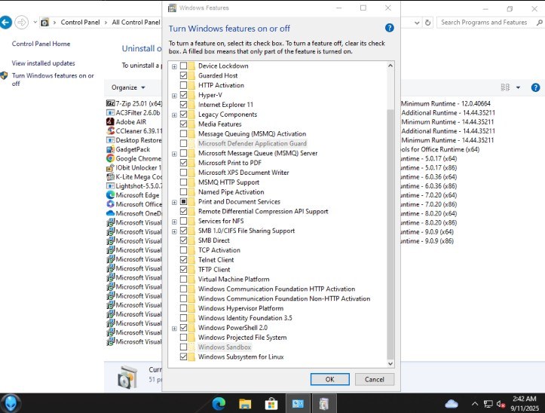This screenshot has width=545, height=413.
Task: Show hidden tray icons chevron
Action: point(474,404)
